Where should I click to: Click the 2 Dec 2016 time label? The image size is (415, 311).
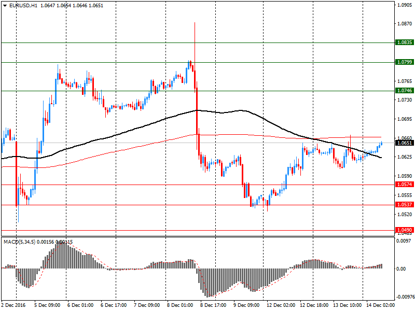pyautogui.click(x=13, y=305)
